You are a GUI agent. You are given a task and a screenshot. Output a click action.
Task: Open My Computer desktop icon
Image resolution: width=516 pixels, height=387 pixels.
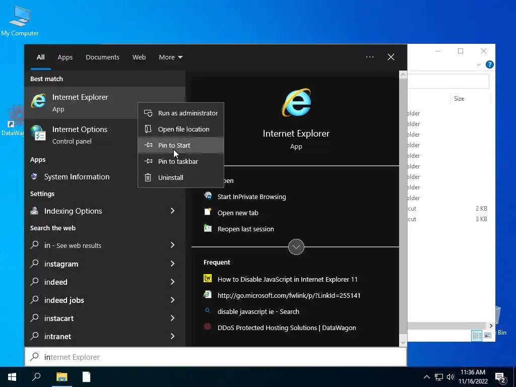pyautogui.click(x=20, y=21)
